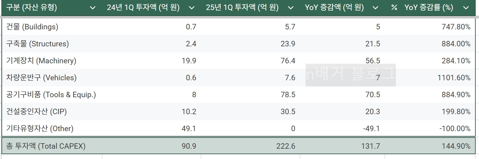Click Total CAPEX 25년 1Q value 222.6
Viewport: 479px width, 159px height.
click(x=286, y=146)
